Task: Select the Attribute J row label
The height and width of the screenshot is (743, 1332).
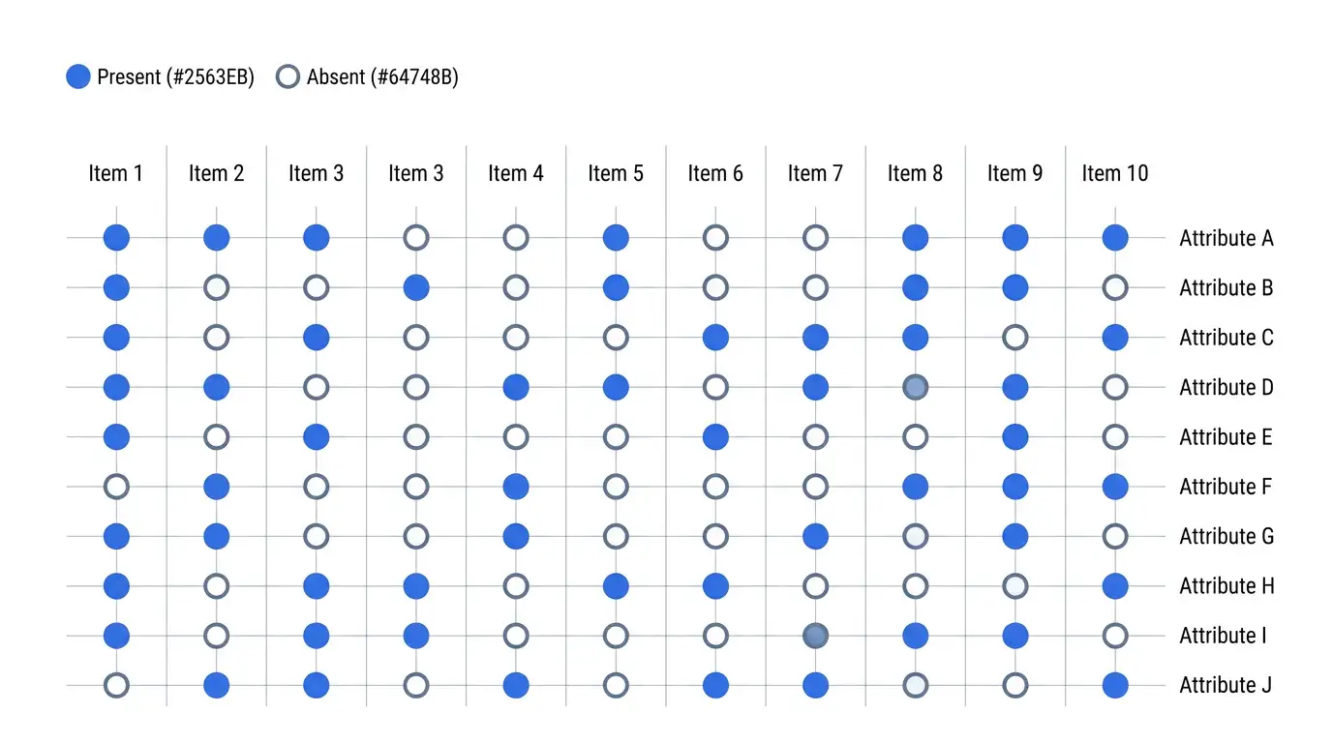Action: click(1226, 686)
